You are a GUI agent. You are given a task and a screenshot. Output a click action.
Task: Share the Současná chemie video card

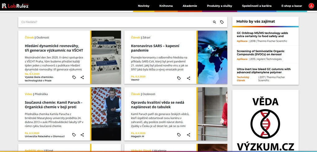(x=82, y=135)
